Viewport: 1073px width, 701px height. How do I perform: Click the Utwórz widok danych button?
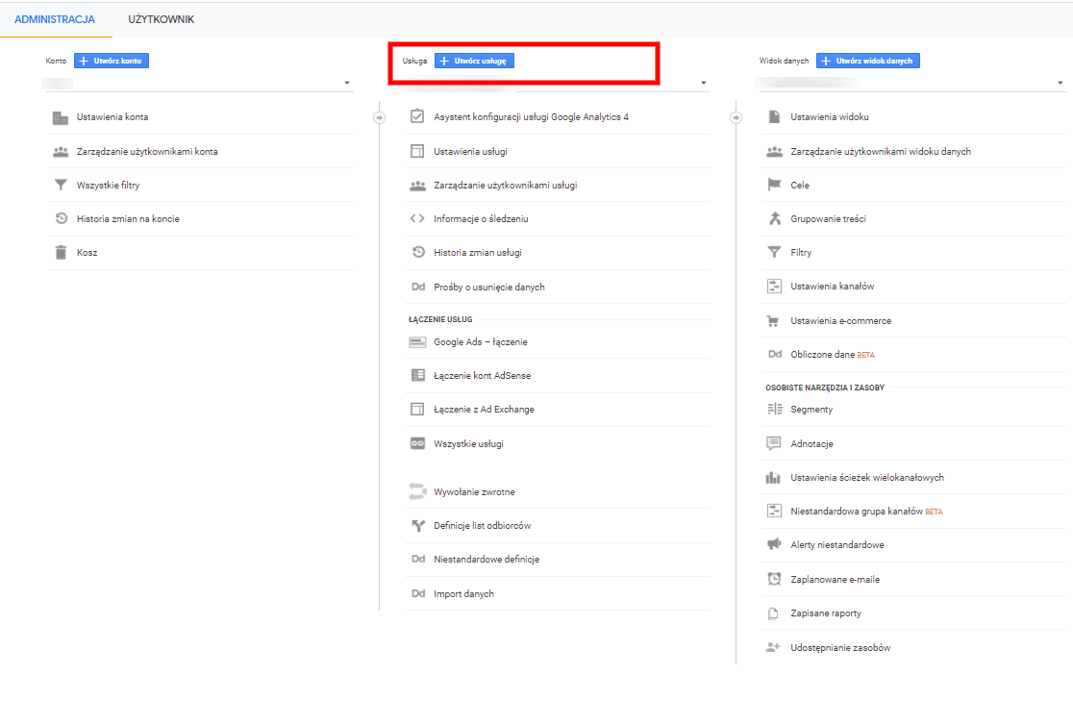click(x=868, y=61)
